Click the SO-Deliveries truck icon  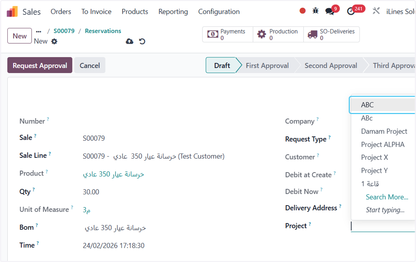[x=312, y=34]
